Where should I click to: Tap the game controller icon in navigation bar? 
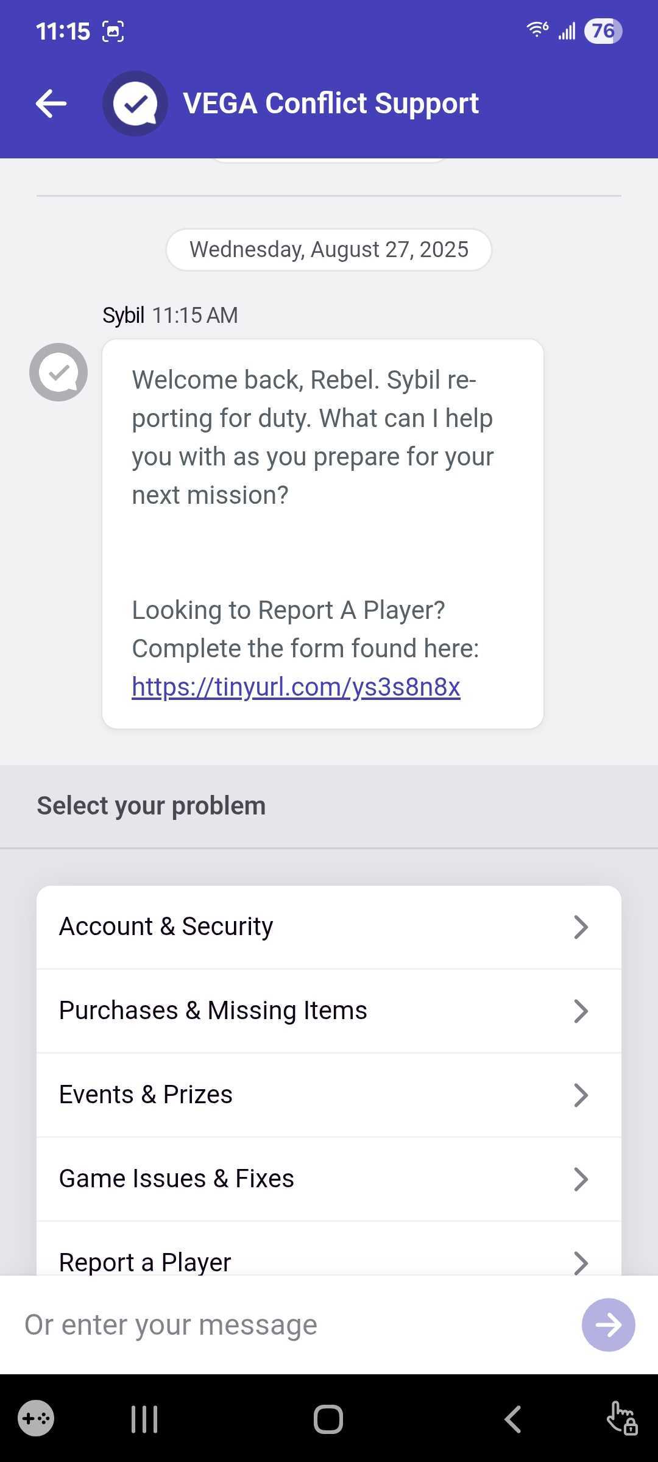[x=36, y=1419]
